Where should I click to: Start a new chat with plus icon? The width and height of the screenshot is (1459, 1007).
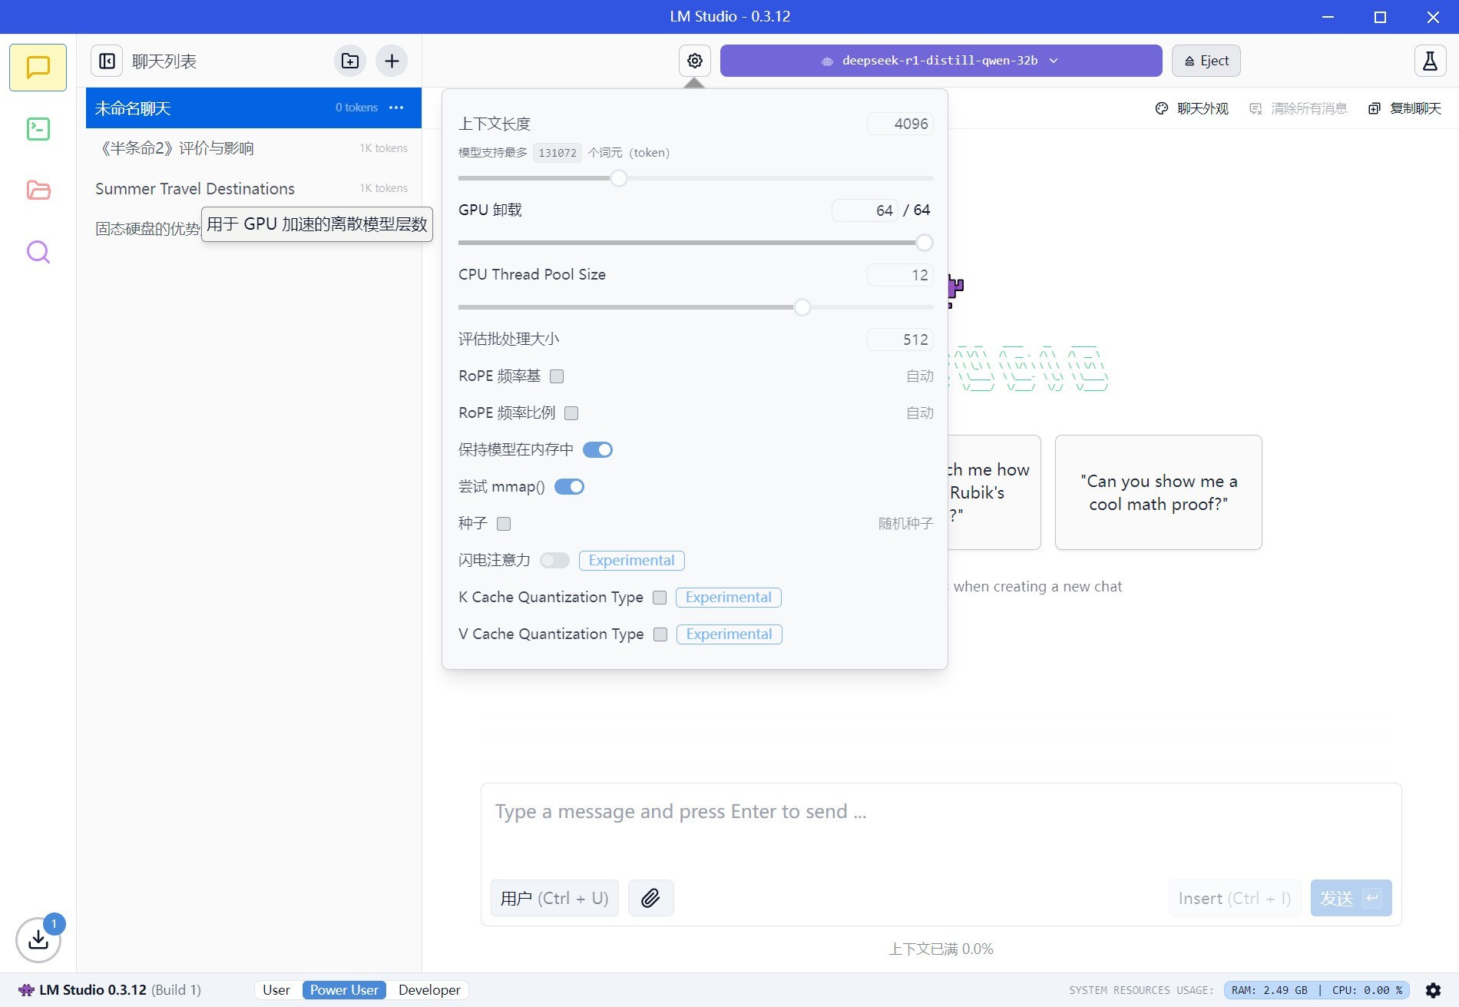pyautogui.click(x=392, y=61)
